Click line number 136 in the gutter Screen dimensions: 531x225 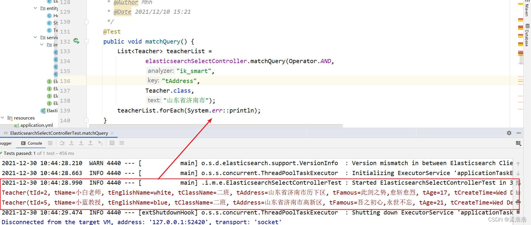pyautogui.click(x=65, y=81)
